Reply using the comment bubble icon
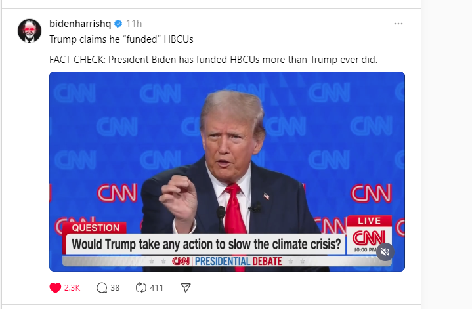This screenshot has width=472, height=309. pyautogui.click(x=102, y=287)
